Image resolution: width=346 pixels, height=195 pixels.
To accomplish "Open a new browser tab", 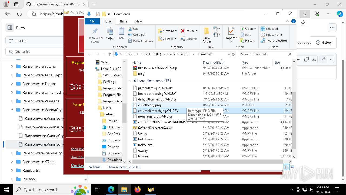I will coord(94,4).
